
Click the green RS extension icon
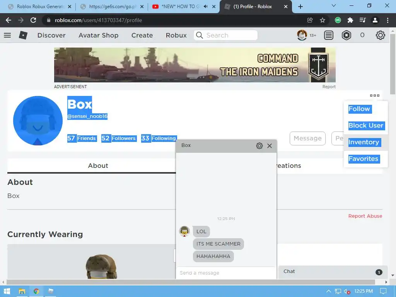(338, 20)
